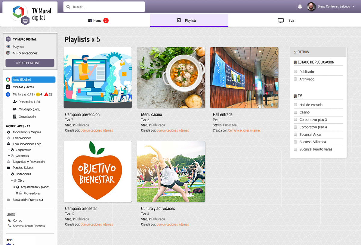The width and height of the screenshot is (361, 245).
Task: Collapse the Licitaciones workplace branch
Action: tap(9, 174)
